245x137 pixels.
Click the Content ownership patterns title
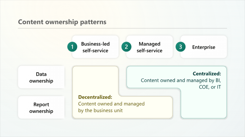coord(62,22)
